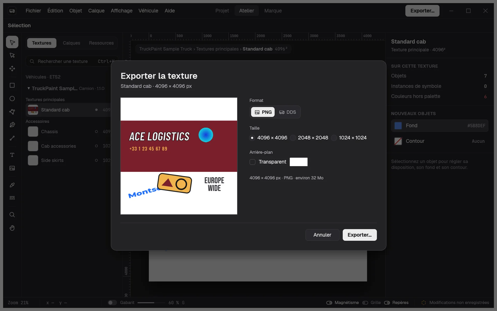
Task: Click the Fond blue color swatch
Action: click(x=398, y=126)
